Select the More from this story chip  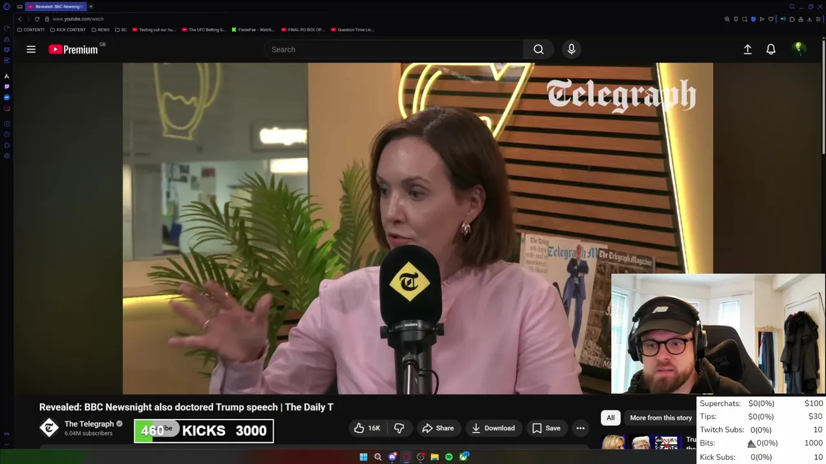click(x=661, y=418)
